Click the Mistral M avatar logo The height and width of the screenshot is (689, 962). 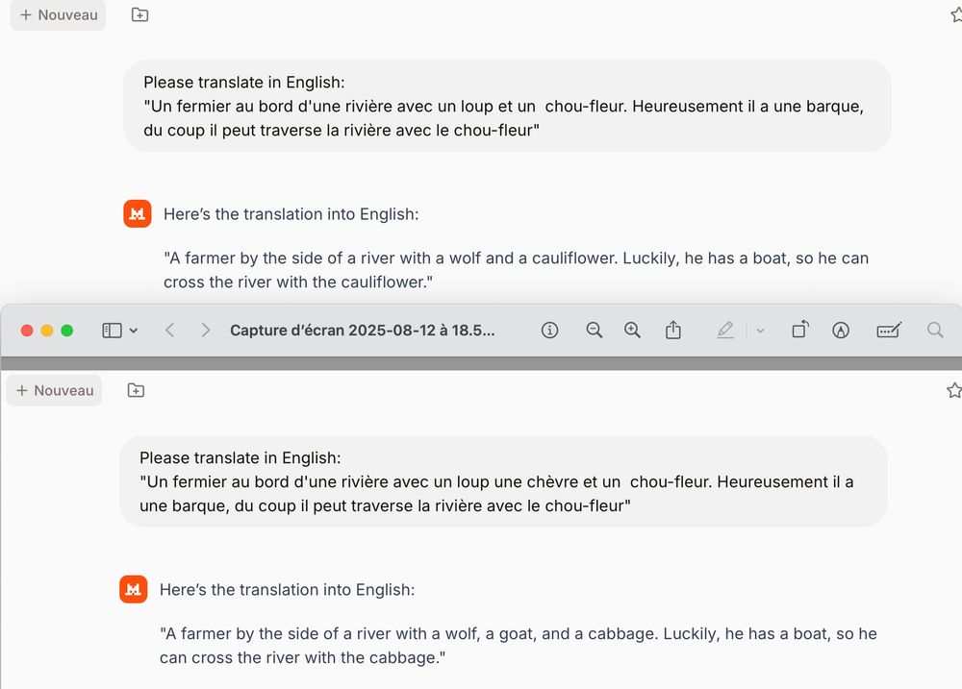click(x=137, y=213)
